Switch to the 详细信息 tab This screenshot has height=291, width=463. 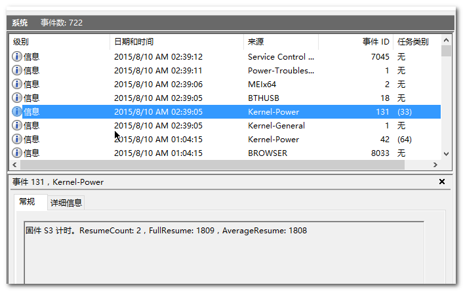pos(66,203)
